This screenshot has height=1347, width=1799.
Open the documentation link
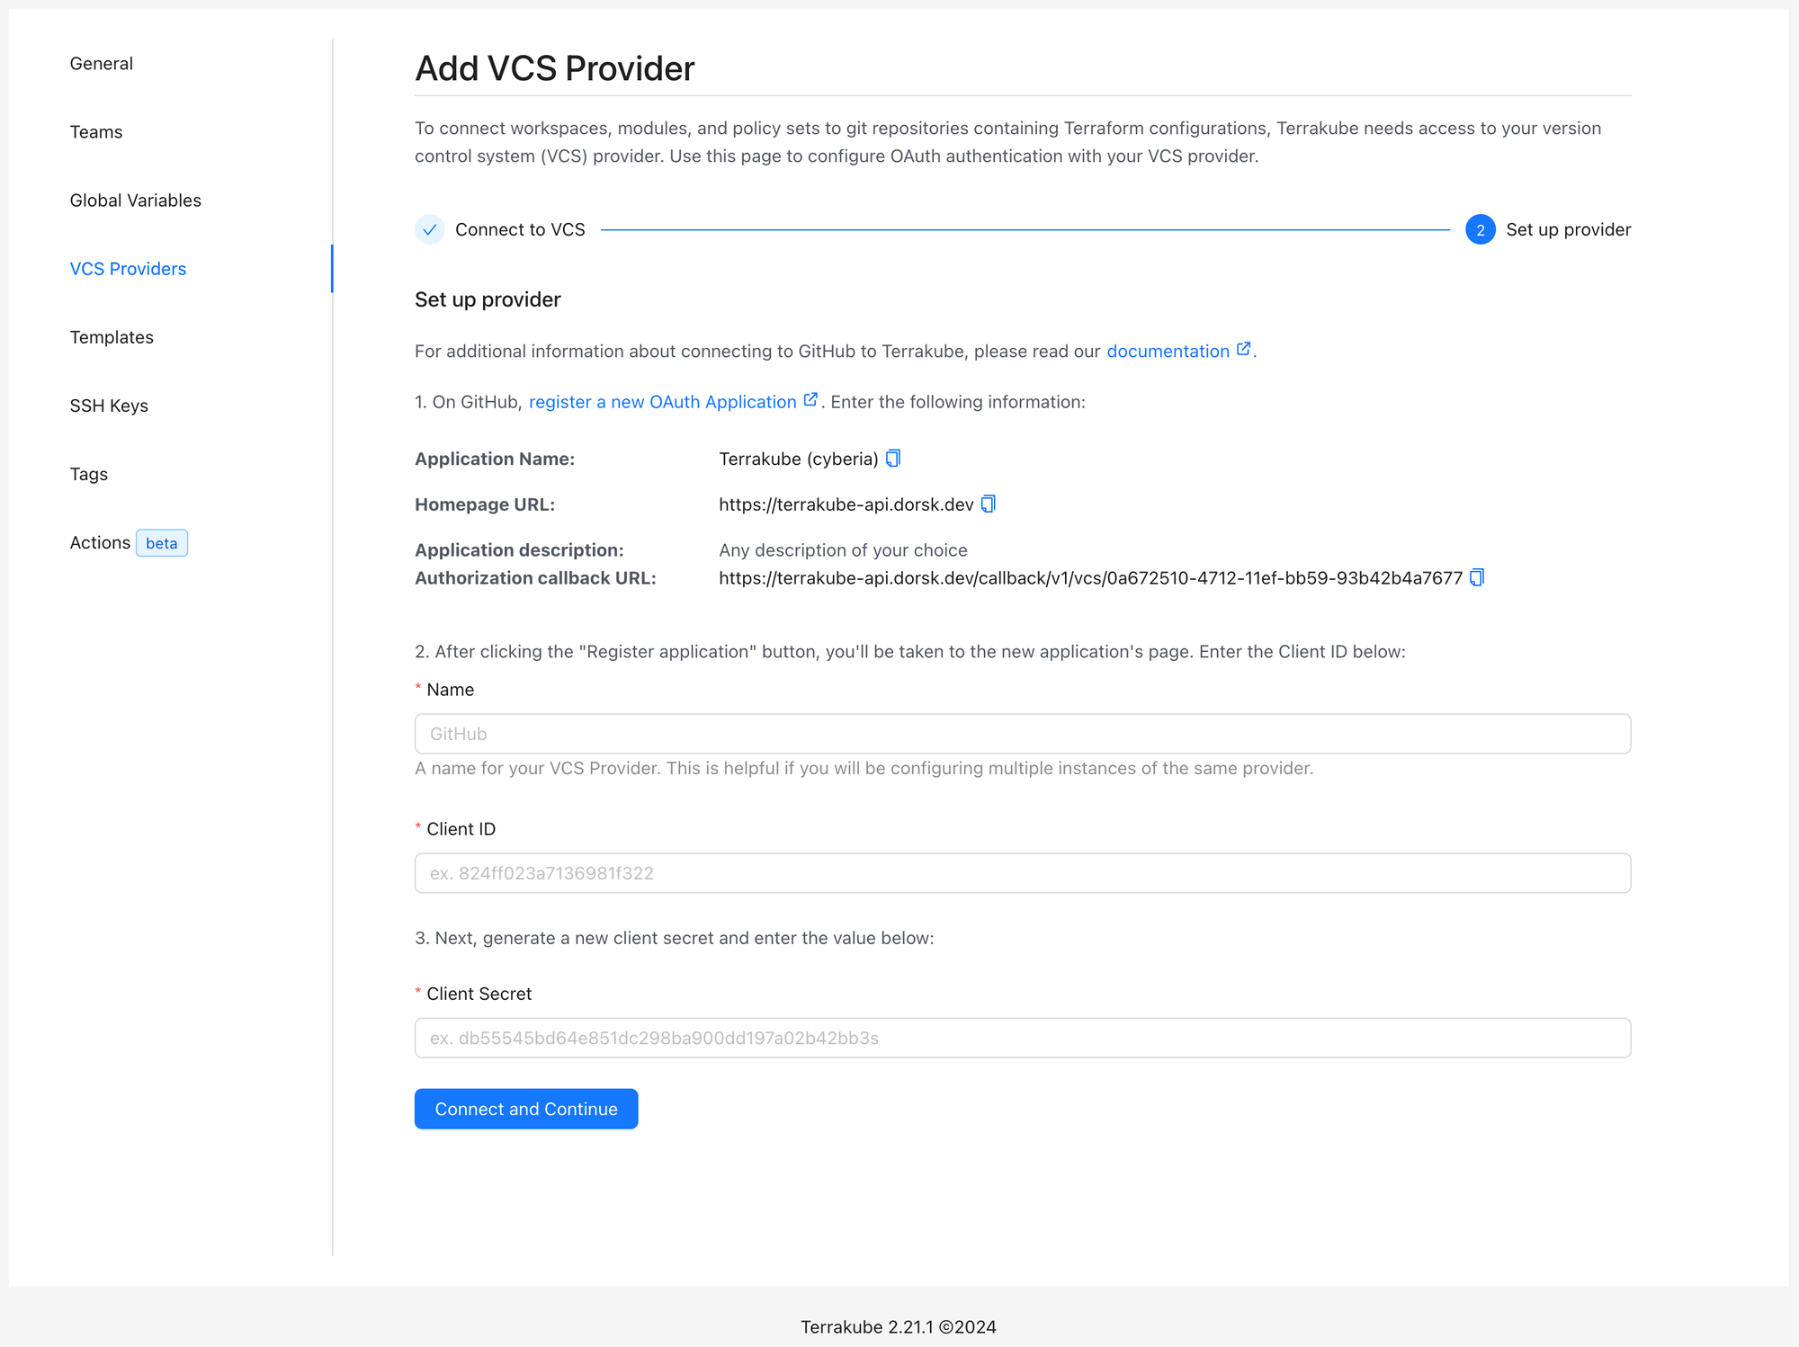(x=1168, y=352)
